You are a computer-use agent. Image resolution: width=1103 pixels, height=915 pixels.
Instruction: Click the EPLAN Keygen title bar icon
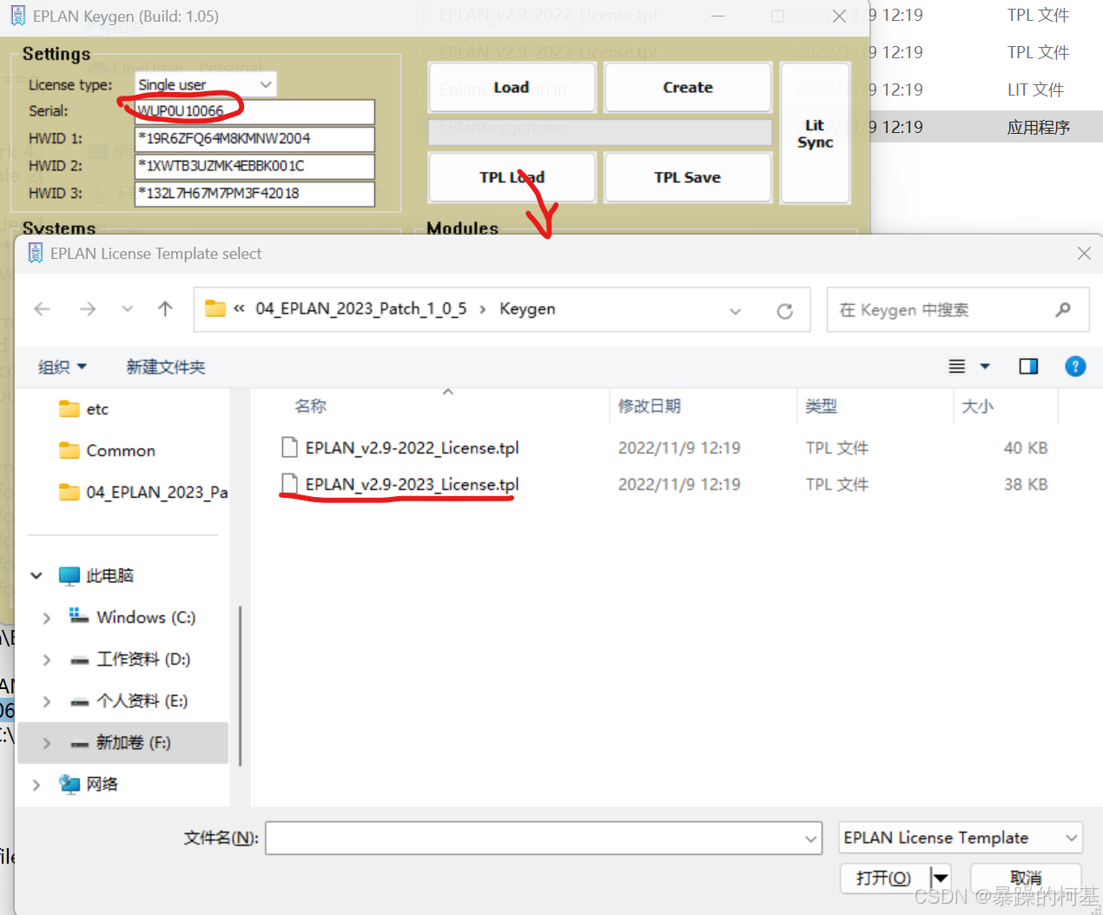coord(17,16)
